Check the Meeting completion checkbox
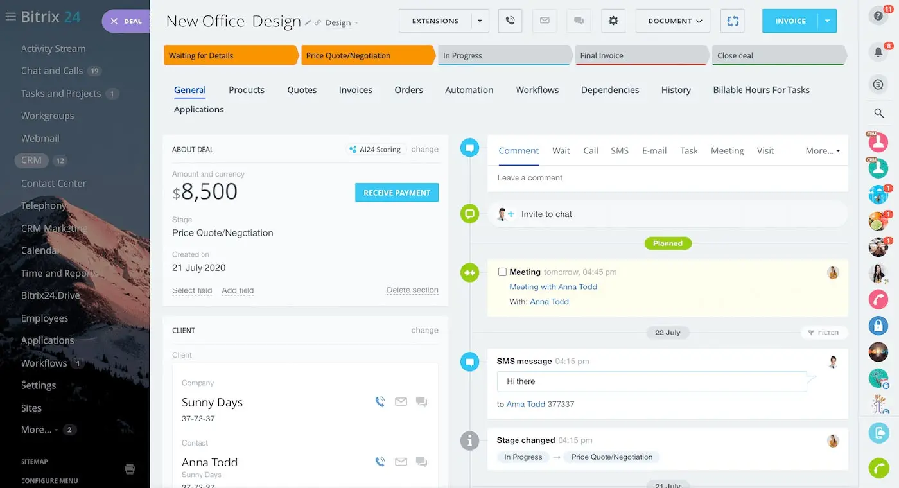Viewport: 899px width, 488px height. pos(502,272)
